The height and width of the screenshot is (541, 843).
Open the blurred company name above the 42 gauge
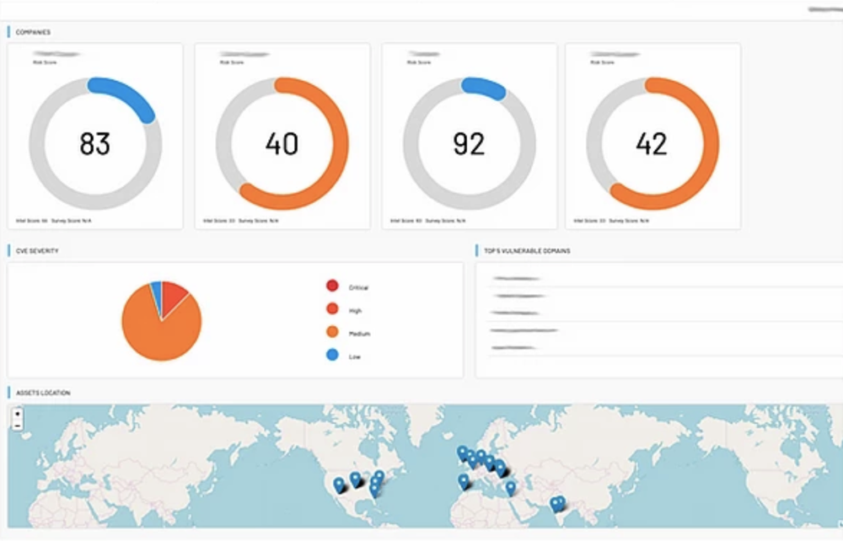click(615, 54)
